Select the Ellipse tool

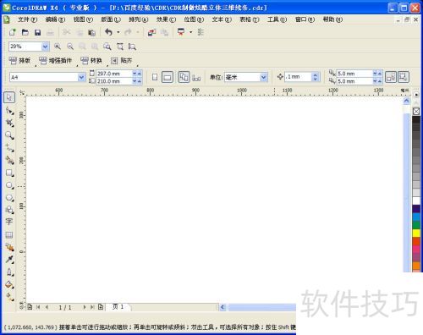click(9, 185)
